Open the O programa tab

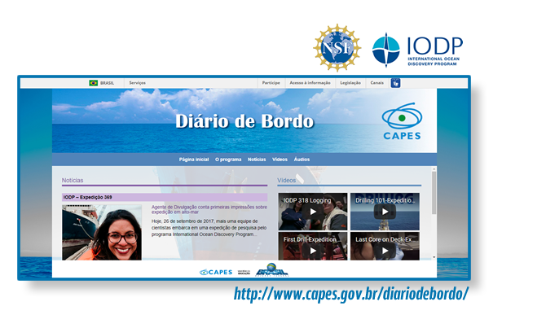click(228, 160)
